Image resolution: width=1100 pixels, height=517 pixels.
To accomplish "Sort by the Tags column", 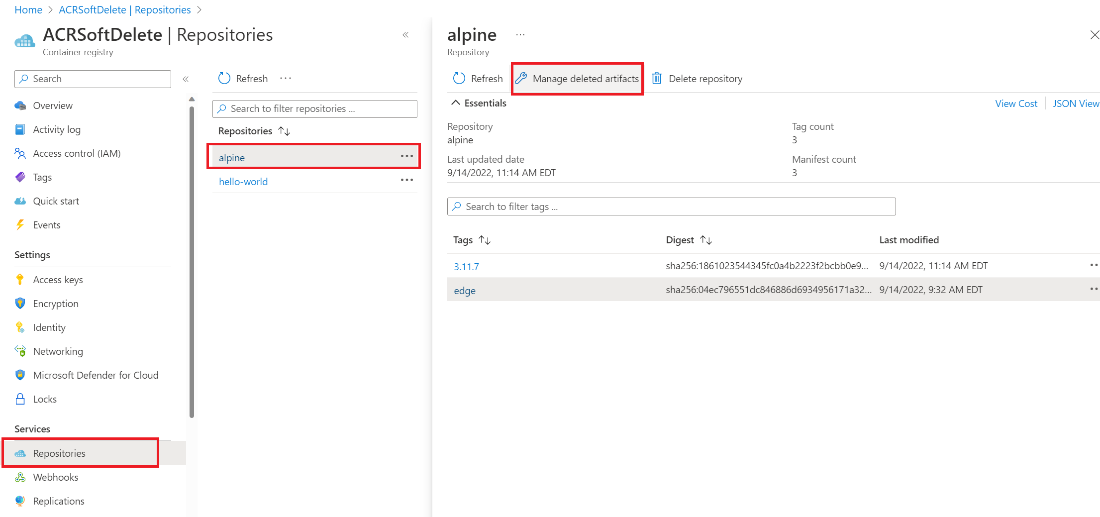I will coord(472,240).
